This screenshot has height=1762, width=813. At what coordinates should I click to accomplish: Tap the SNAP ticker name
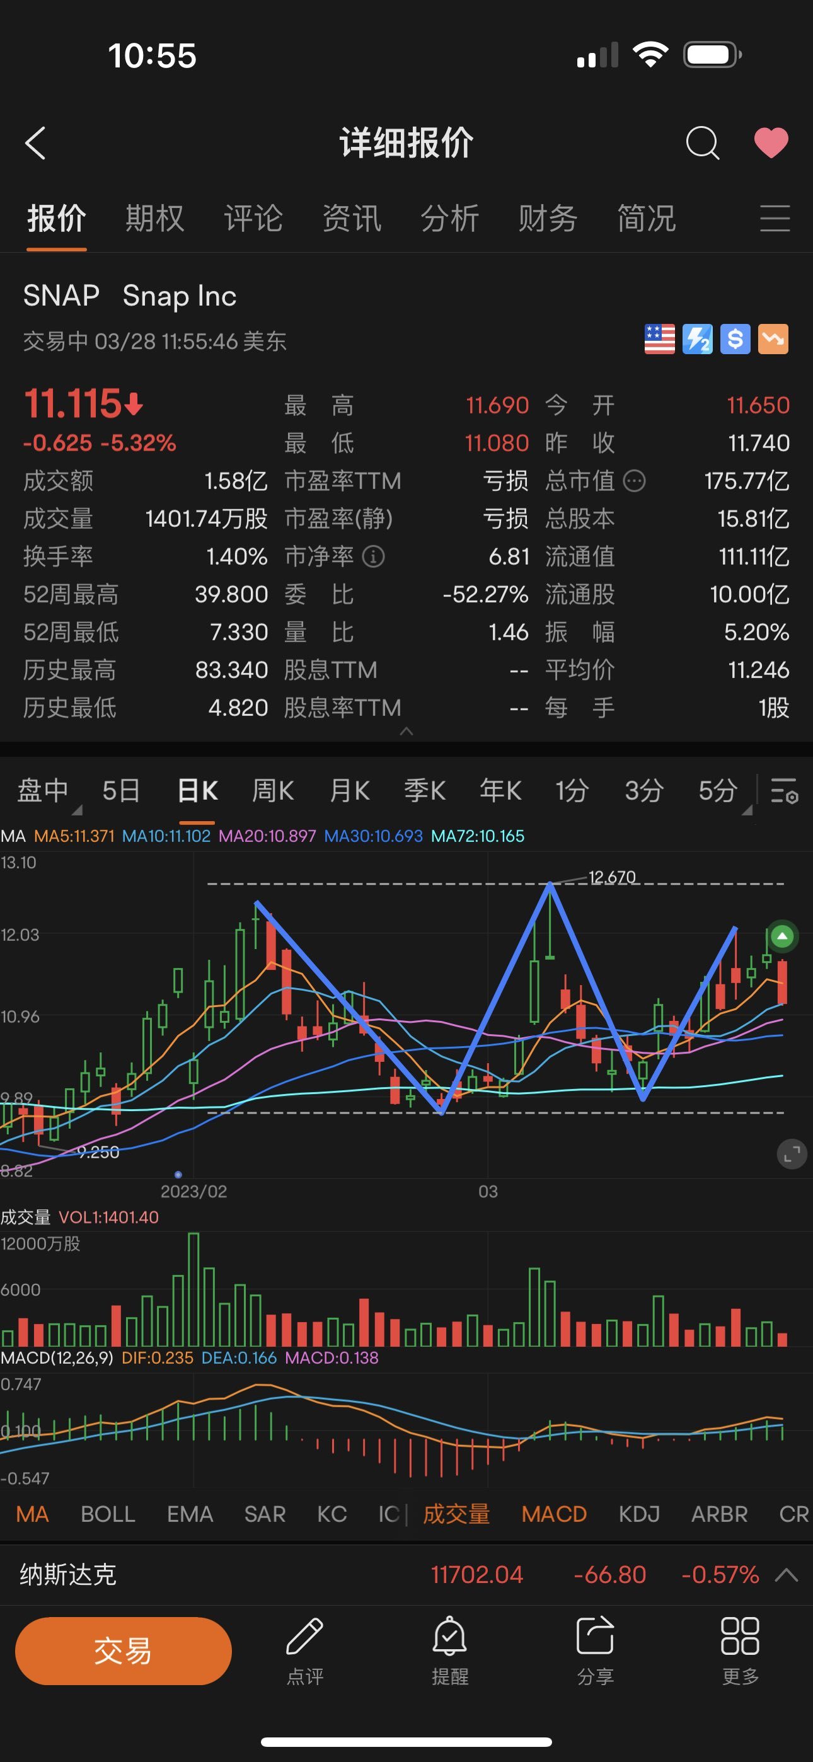(x=62, y=296)
